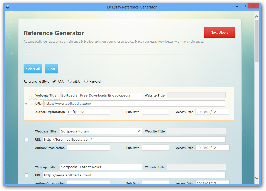Go to Next Step

219,32
